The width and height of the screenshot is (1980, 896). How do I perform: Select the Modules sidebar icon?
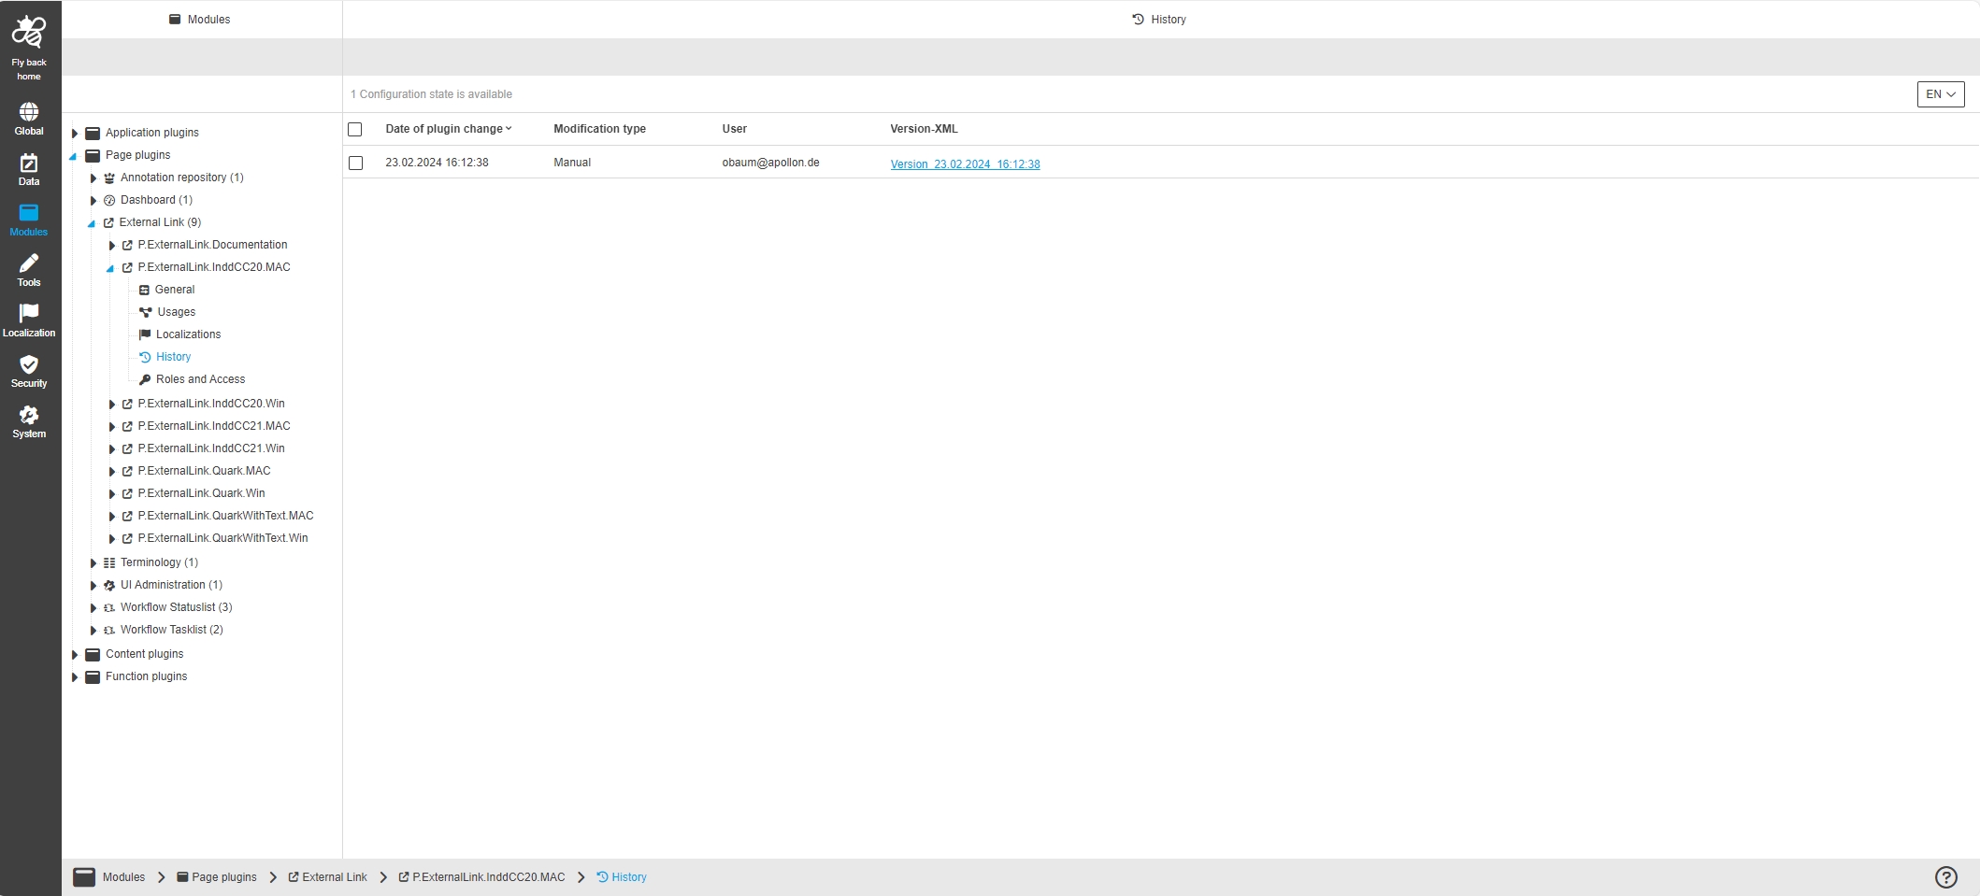tap(29, 213)
